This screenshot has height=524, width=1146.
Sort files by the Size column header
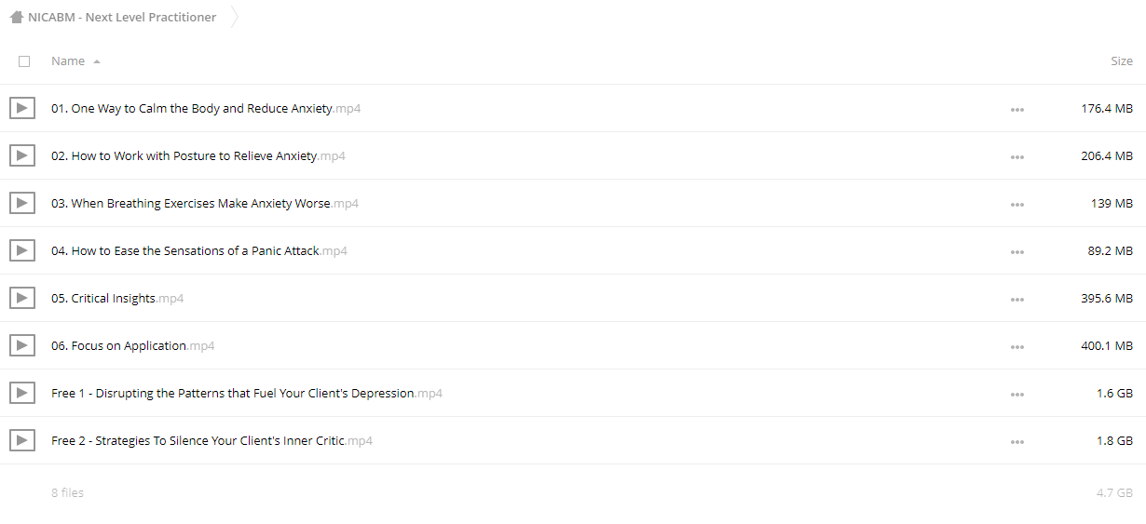click(x=1122, y=61)
